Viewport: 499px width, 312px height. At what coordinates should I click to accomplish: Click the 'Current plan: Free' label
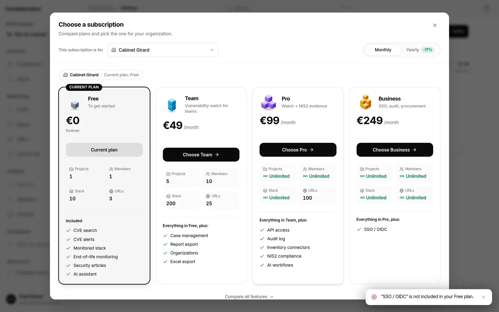point(121,75)
